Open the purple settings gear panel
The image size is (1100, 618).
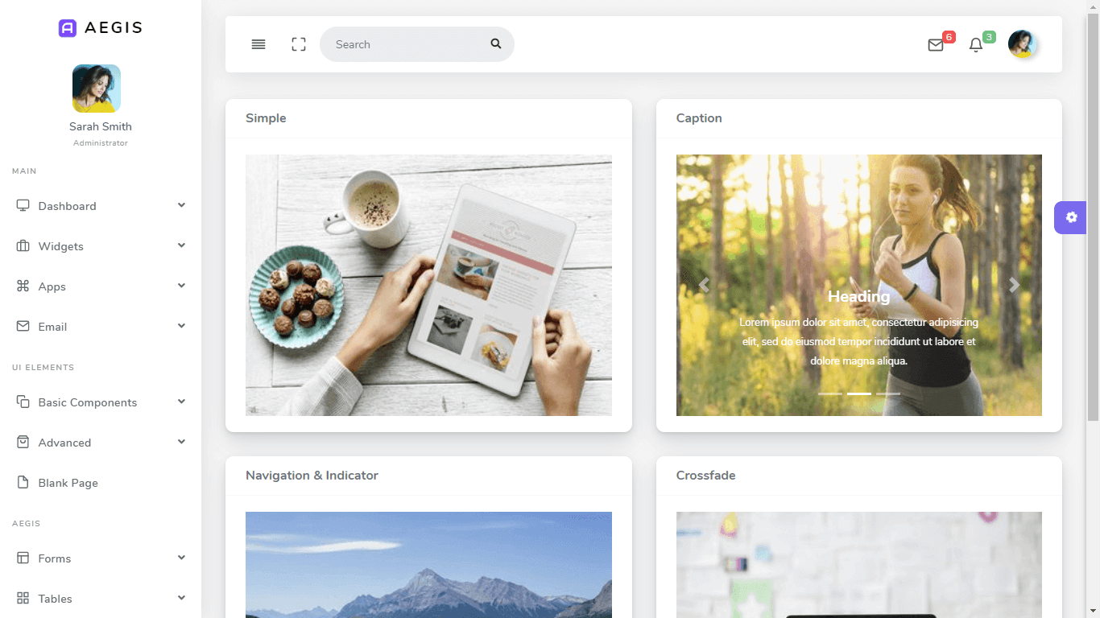pos(1071,217)
